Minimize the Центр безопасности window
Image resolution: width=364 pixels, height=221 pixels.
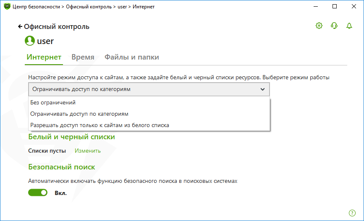(x=316, y=6)
